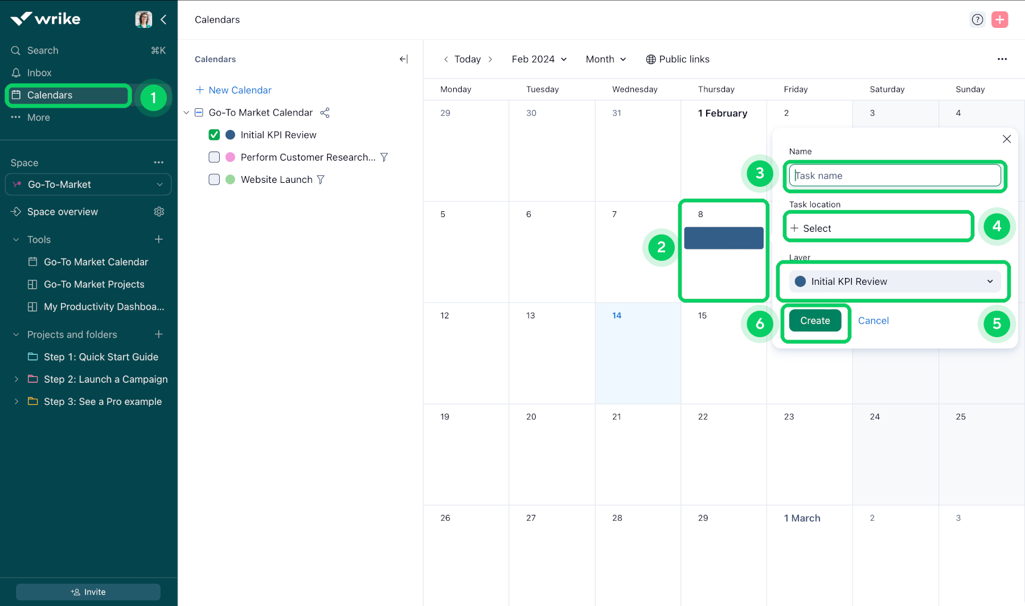This screenshot has width=1025, height=606.
Task: Open the Search via the magnifier icon
Action: (x=15, y=50)
